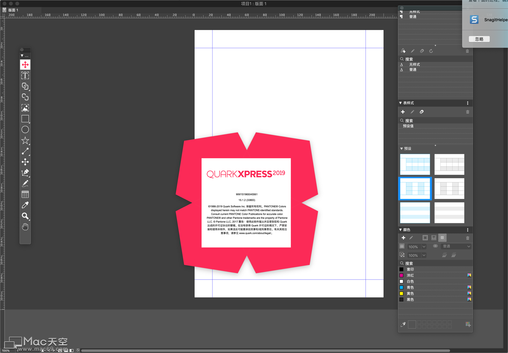Choose the top-left blue table preset

coord(415,164)
